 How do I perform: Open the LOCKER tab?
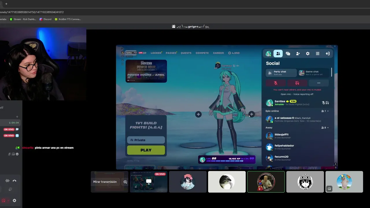pos(156,53)
